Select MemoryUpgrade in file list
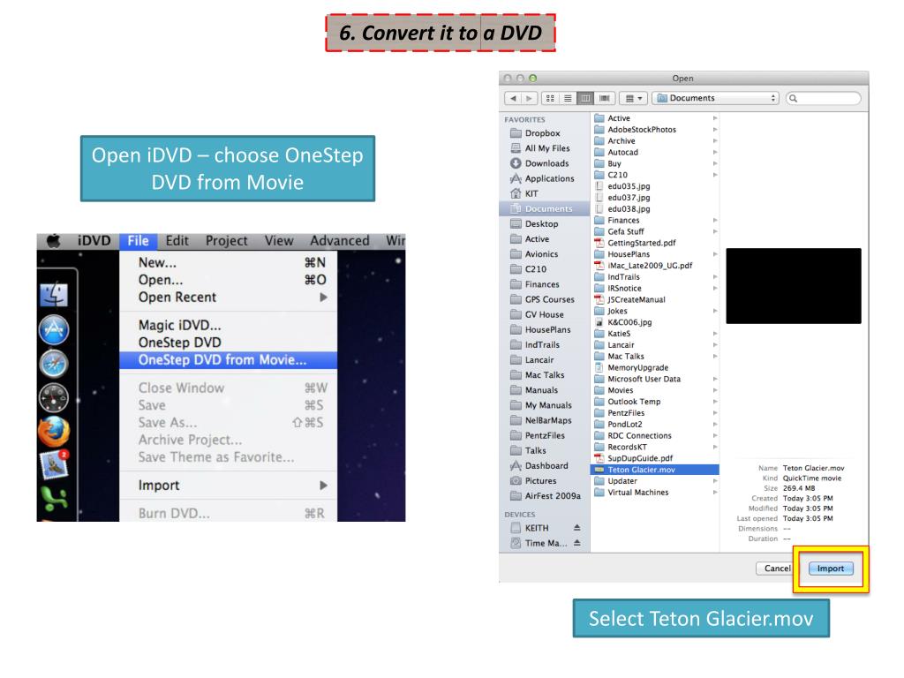Screen dimensions: 904x678 (656, 368)
